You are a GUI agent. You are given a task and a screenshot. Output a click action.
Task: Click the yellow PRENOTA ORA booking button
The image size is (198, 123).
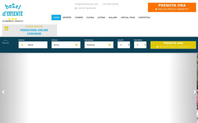173,45
